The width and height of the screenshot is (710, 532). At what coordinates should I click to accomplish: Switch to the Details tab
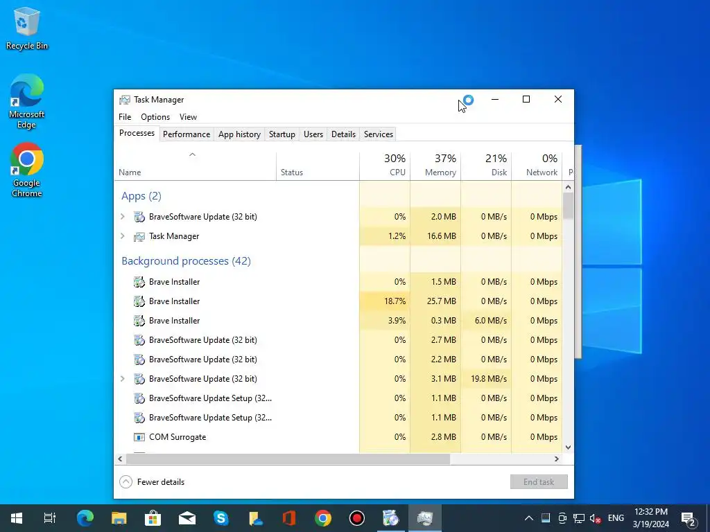(x=343, y=134)
